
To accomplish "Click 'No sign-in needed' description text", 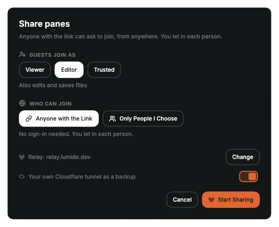I will point(76,134).
